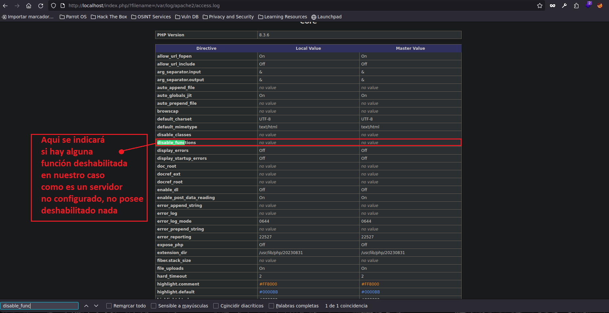The height and width of the screenshot is (313, 609).
Task: Enable the Remarcar todo checkbox
Action: pyautogui.click(x=109, y=306)
